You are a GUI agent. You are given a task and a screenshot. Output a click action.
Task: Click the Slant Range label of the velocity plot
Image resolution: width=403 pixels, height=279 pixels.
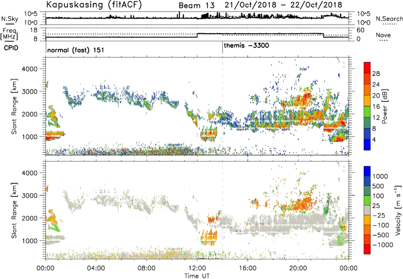pos(14,210)
